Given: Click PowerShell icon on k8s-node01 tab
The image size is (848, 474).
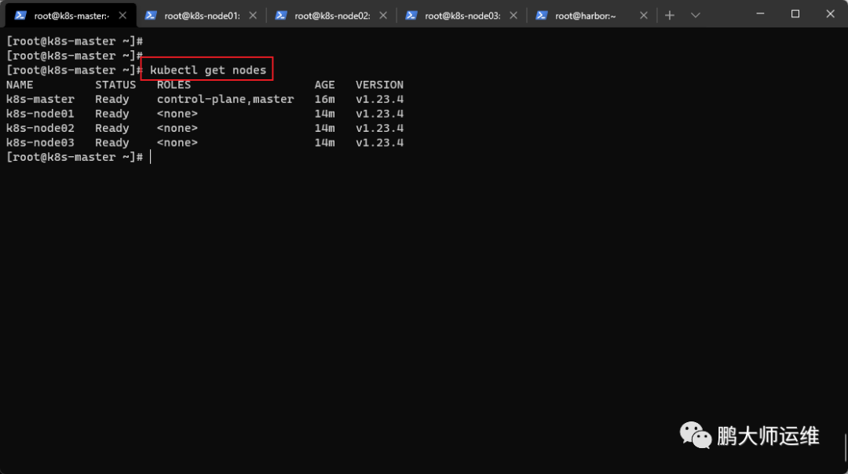Looking at the screenshot, I should (151, 16).
